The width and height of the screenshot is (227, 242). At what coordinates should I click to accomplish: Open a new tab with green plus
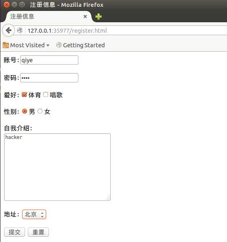(99, 17)
